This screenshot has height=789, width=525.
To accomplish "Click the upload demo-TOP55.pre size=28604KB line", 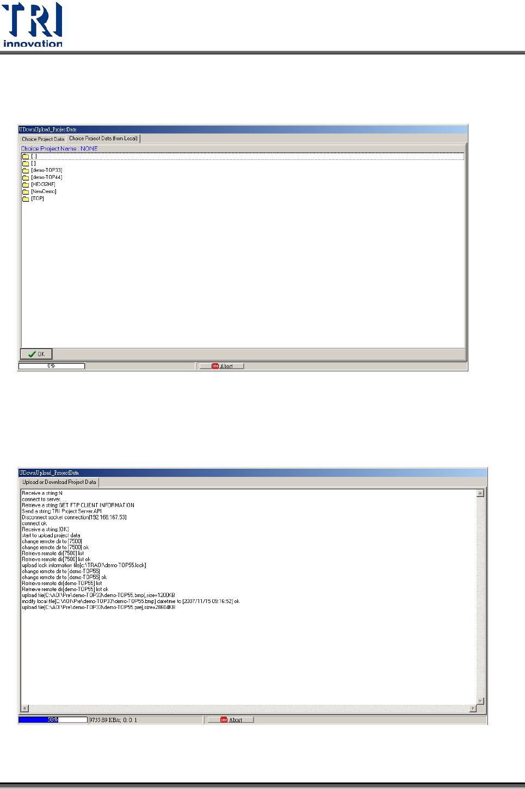I will click(98, 607).
